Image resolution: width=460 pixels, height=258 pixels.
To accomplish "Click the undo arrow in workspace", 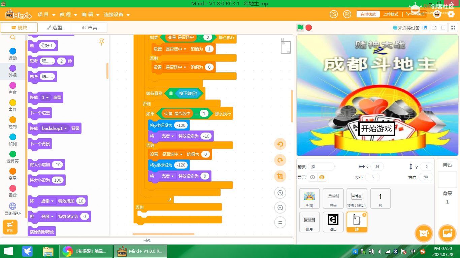I will (x=280, y=144).
